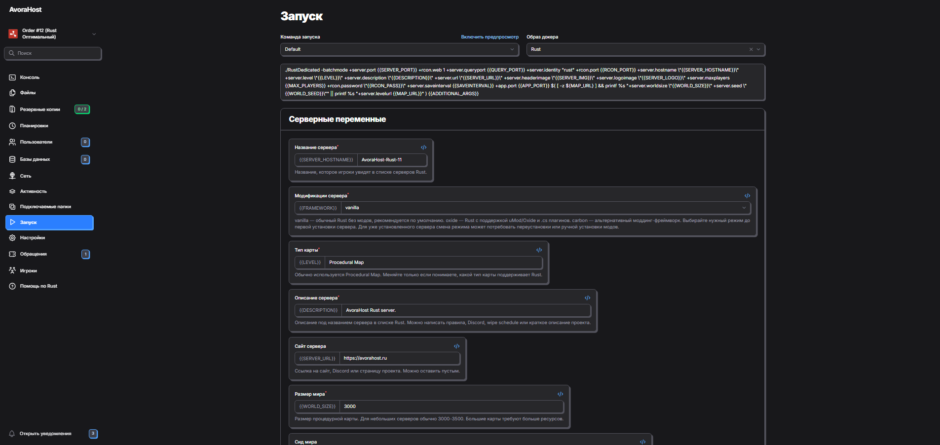Screen dimensions: 940x445
Task: Click the Users people icon
Action: click(x=12, y=142)
